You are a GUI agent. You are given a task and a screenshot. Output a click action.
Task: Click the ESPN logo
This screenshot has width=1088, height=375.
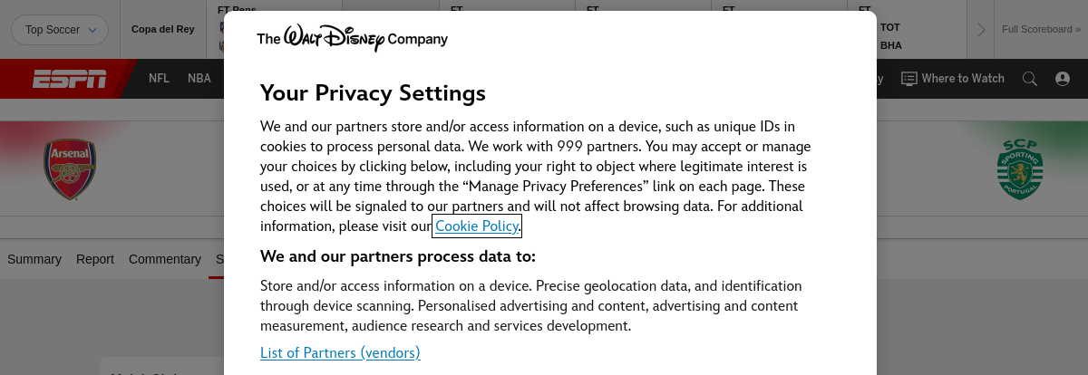pyautogui.click(x=69, y=79)
